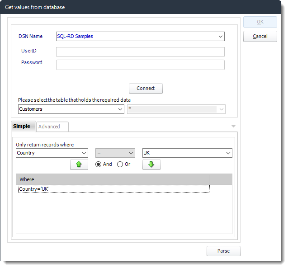Image resolution: width=288 pixels, height=268 pixels.
Task: Click the green up arrow button
Action: point(79,165)
